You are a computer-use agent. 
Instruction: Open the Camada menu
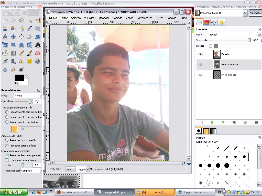(x=117, y=18)
